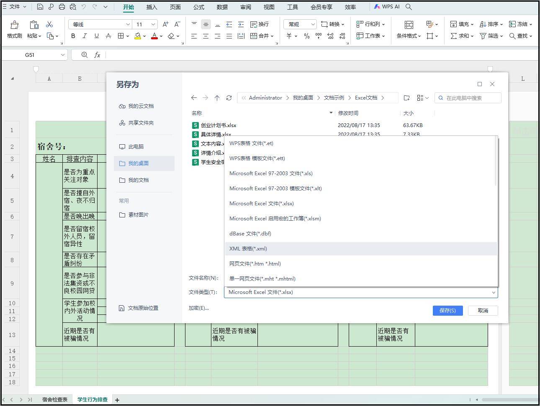Image resolution: width=540 pixels, height=406 pixels.
Task: Click the Conditional Formatting (条件格式) icon
Action: click(x=409, y=25)
